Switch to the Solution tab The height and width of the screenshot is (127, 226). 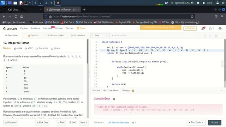point(33,35)
